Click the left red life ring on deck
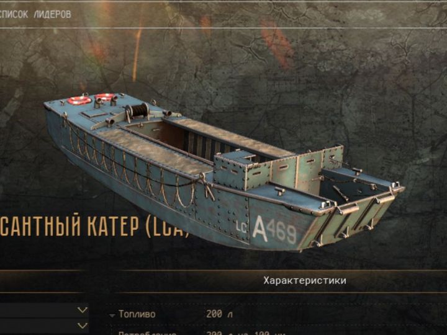The image size is (447, 335). point(79,100)
